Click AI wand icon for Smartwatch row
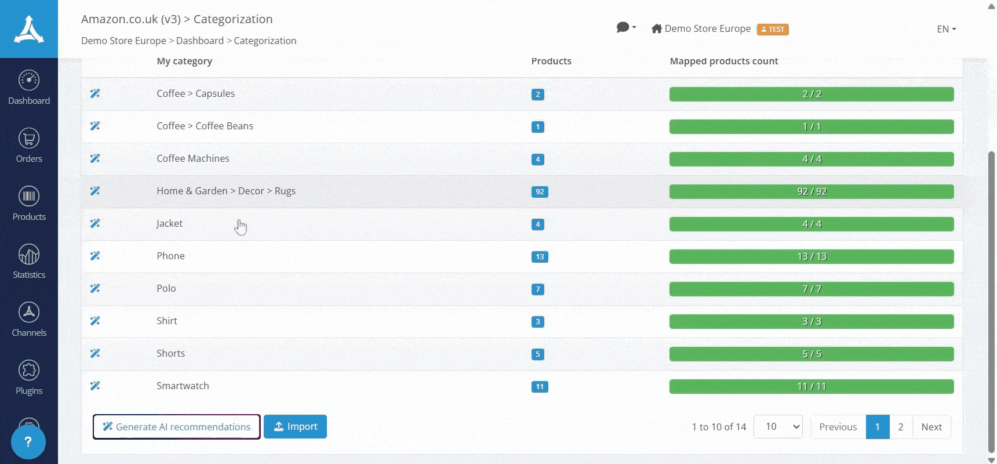The height and width of the screenshot is (464, 997). [95, 386]
